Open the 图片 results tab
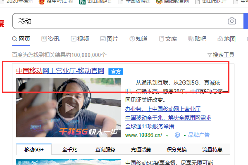Screen dimensions: 248x165 click(109, 39)
